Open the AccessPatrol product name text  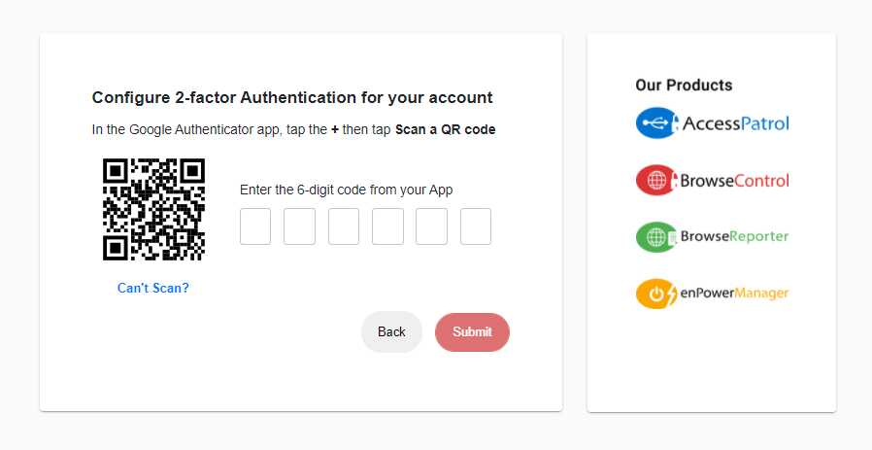pos(736,123)
